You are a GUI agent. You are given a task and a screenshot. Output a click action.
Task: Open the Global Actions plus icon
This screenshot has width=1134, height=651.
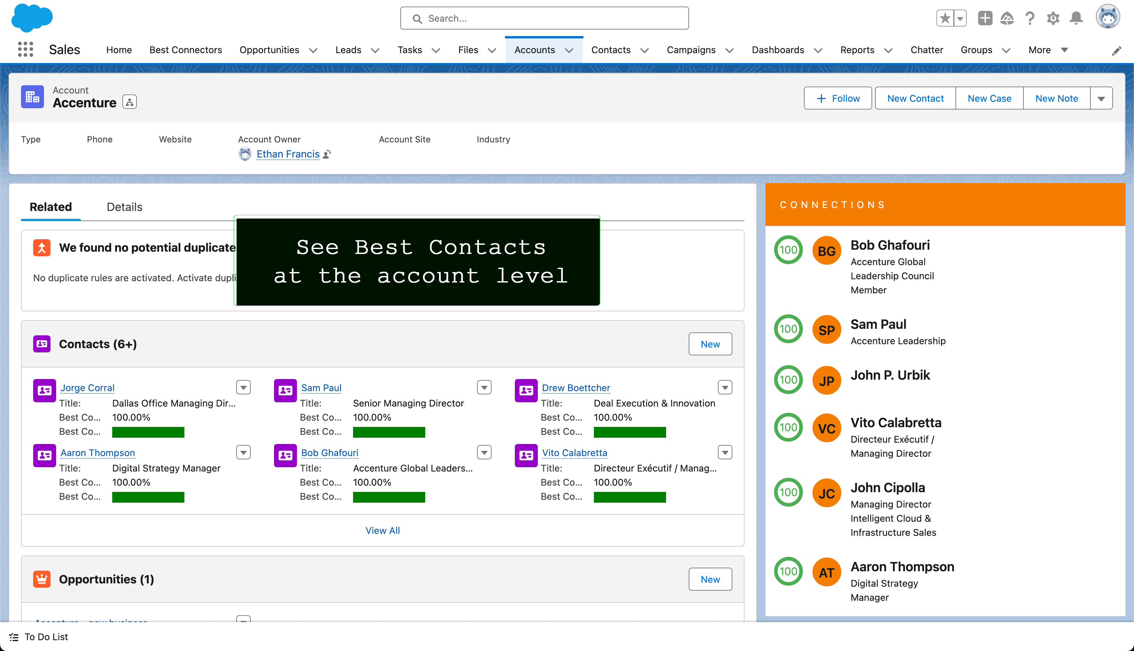point(985,18)
